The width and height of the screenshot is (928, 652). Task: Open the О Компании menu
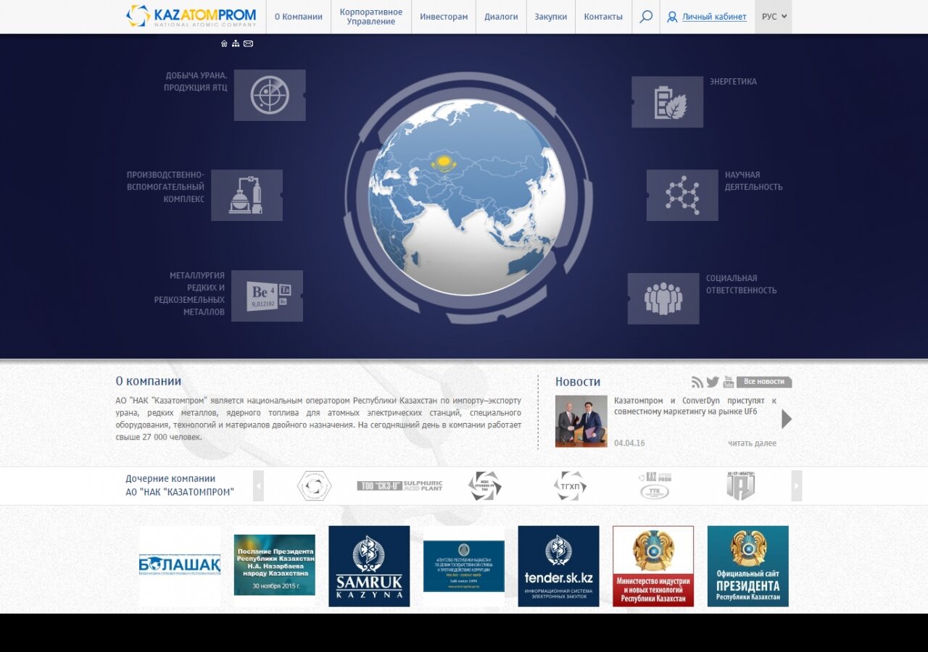[298, 17]
